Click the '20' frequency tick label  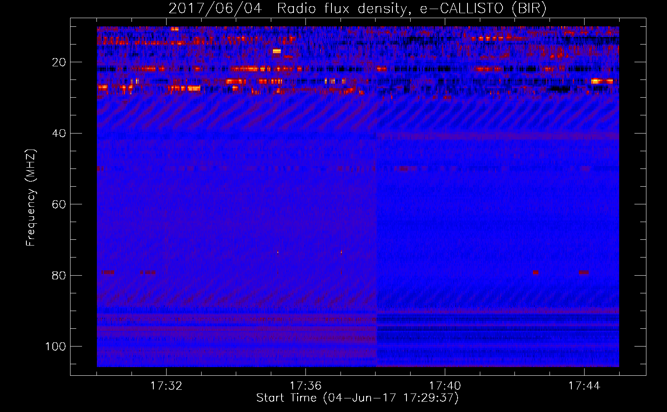(59, 62)
